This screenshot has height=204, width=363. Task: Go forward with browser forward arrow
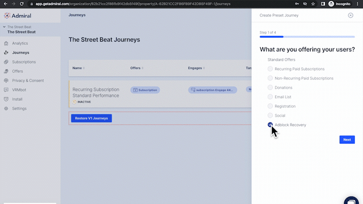(x=13, y=4)
